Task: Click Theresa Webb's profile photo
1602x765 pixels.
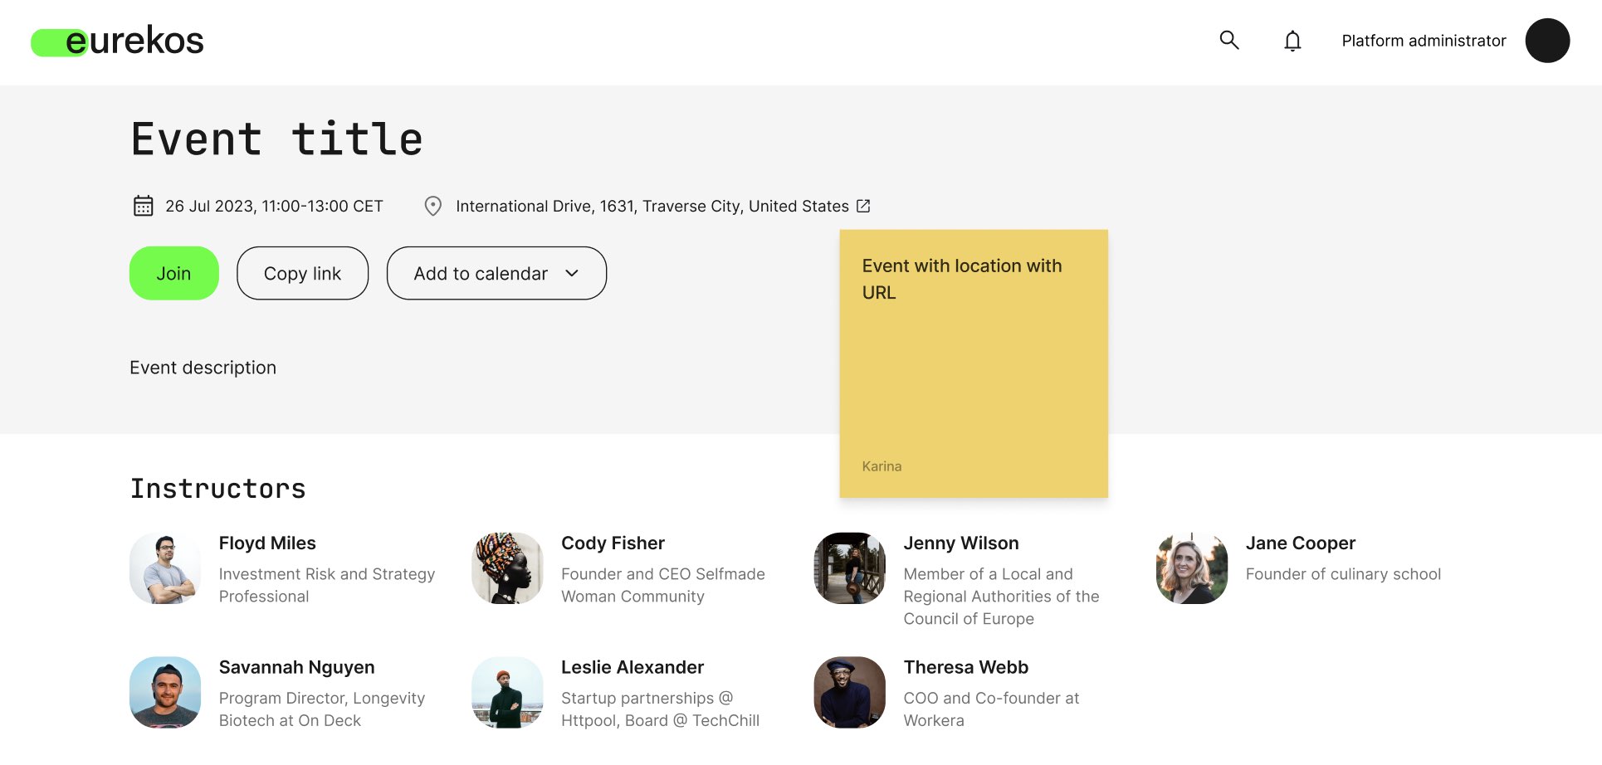Action: pyautogui.click(x=849, y=693)
